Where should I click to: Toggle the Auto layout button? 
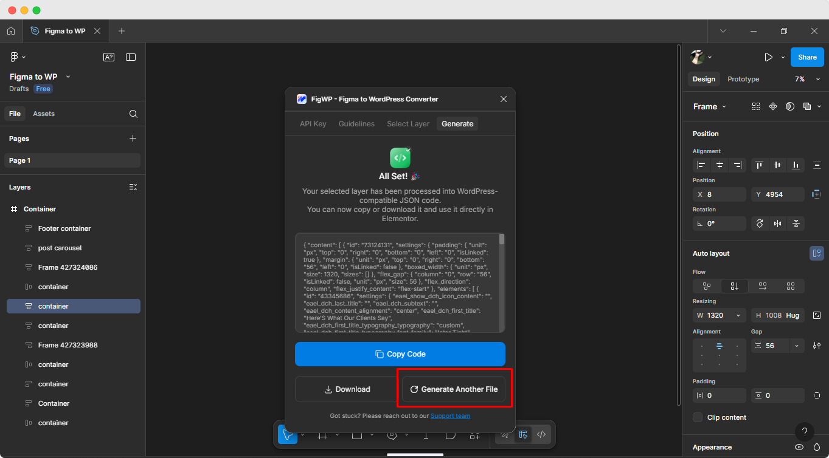[x=817, y=253]
